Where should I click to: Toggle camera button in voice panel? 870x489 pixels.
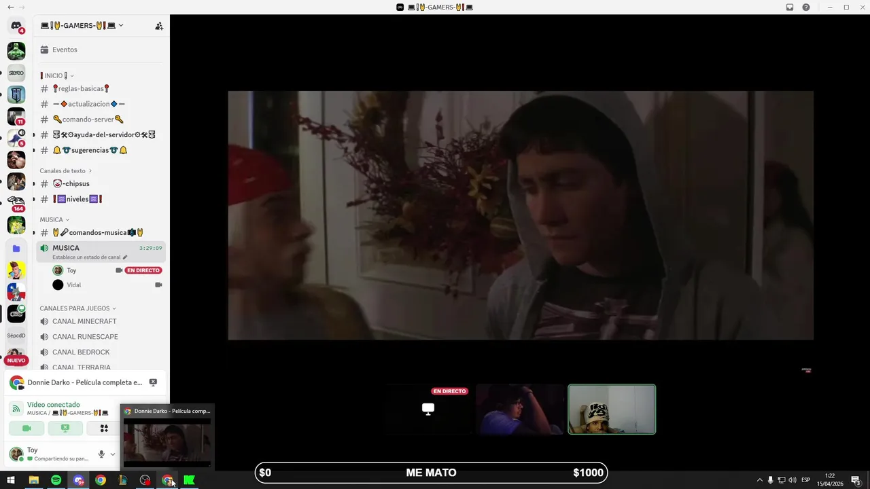[x=27, y=428]
